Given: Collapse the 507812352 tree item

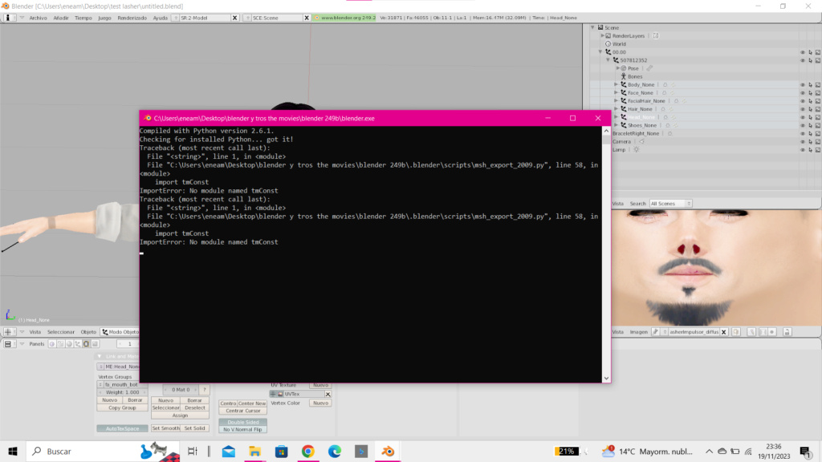Looking at the screenshot, I should (608, 60).
